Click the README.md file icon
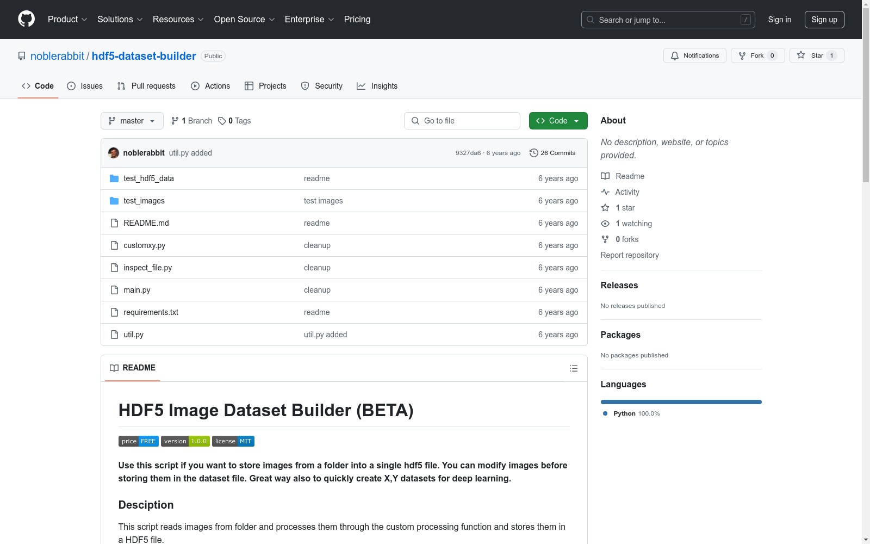870x544 pixels. (x=114, y=223)
